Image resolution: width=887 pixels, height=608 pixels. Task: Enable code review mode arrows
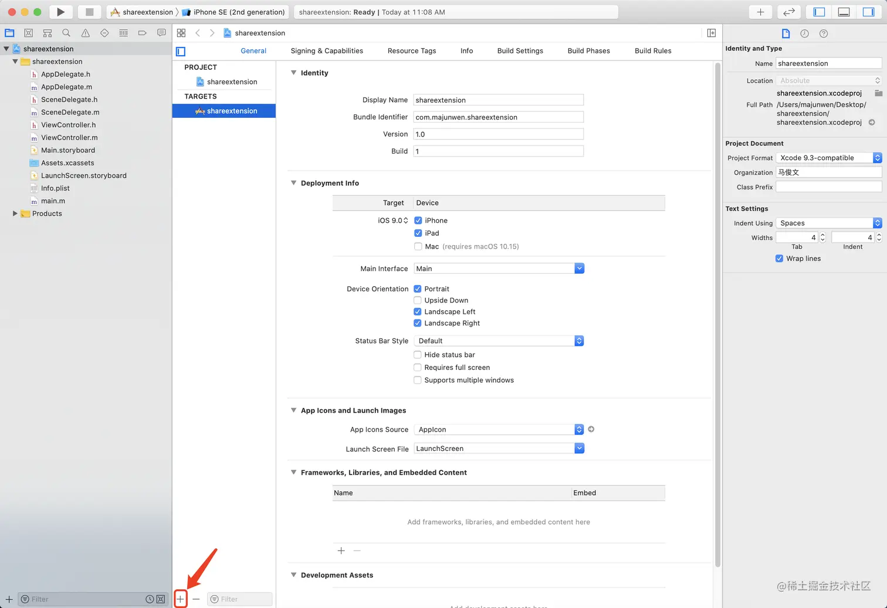(x=789, y=12)
